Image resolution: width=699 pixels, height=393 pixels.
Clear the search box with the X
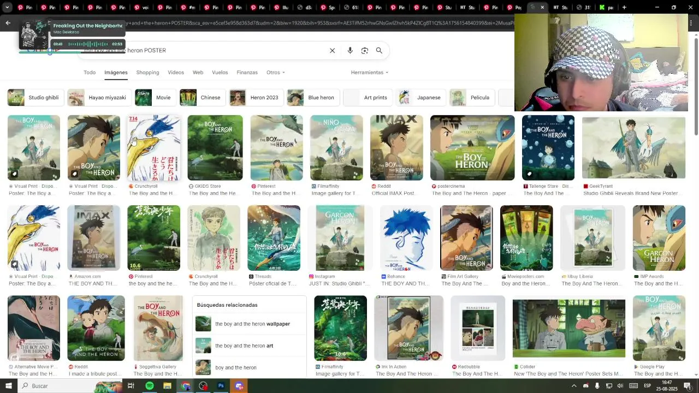point(332,50)
